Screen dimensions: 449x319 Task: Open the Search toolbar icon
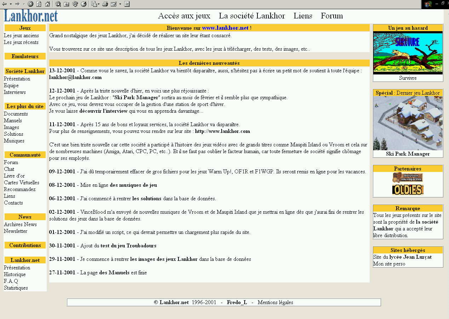58,4
